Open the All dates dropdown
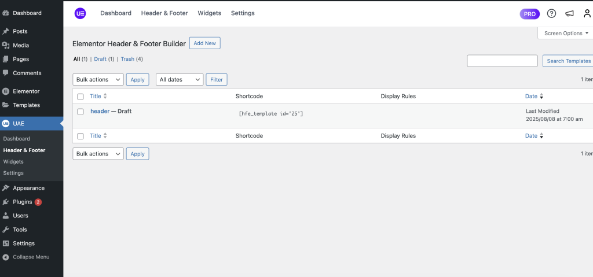The image size is (593, 277). tap(180, 80)
